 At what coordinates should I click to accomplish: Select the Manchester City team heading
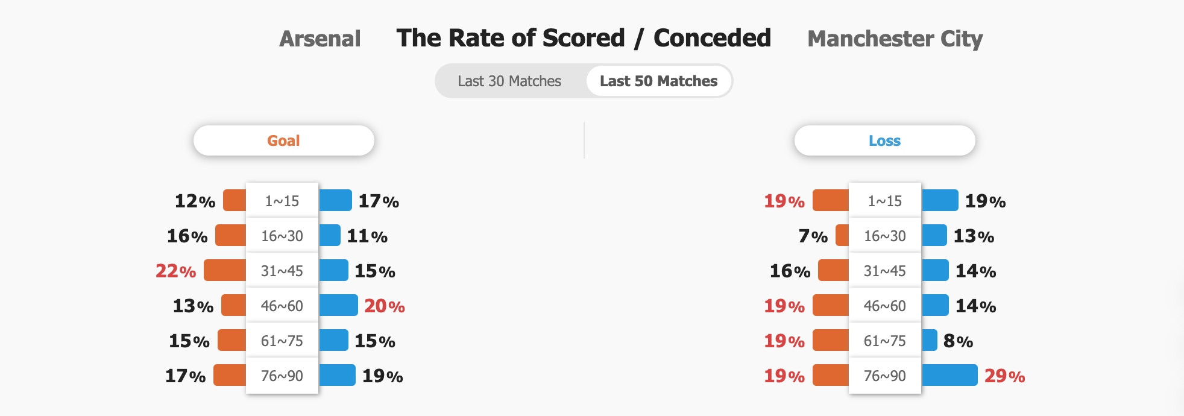(895, 39)
